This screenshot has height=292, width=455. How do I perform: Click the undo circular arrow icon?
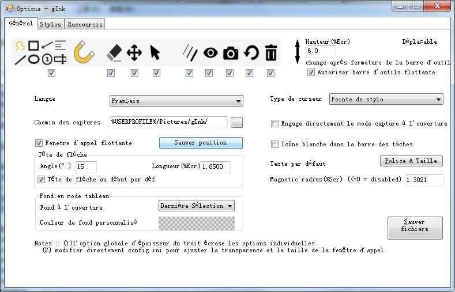[251, 53]
